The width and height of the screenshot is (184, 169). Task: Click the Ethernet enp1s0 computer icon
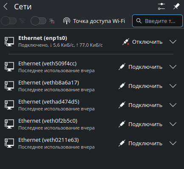tap(9, 42)
